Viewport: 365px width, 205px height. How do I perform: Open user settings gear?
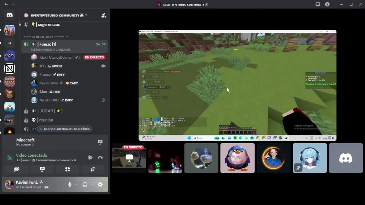click(x=100, y=184)
